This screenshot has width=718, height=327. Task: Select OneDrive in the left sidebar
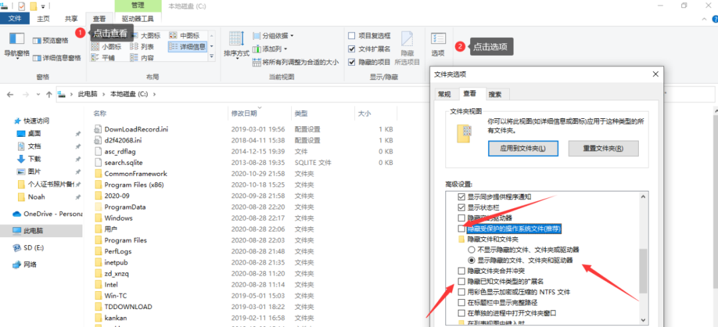[47, 214]
